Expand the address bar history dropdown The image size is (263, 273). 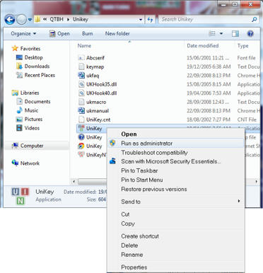141,20
